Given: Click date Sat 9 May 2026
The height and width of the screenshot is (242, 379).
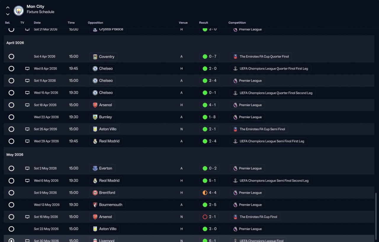Looking at the screenshot, I should [45, 193].
